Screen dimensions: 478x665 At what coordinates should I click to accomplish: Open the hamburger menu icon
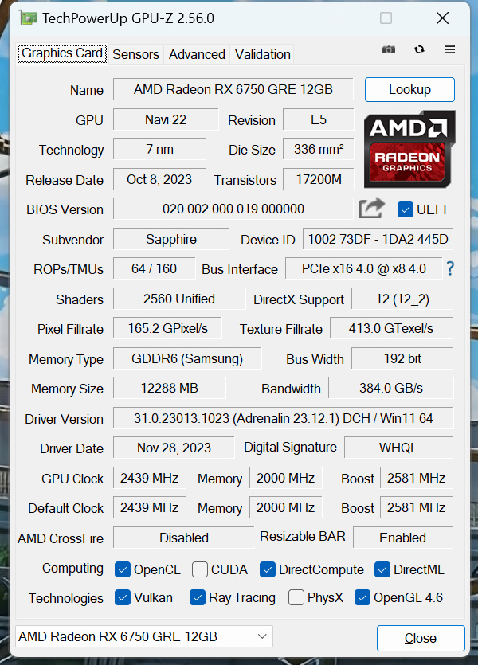[x=449, y=49]
